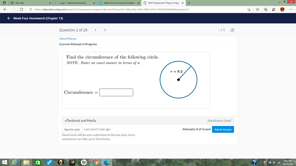Screen dimensions: 296x166
Task: View site lock information icon
Action: (31, 9)
